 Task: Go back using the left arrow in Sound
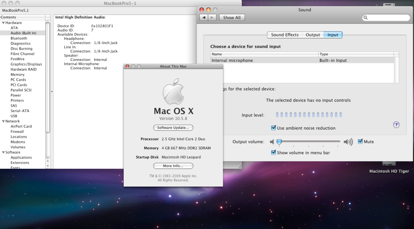204,17
